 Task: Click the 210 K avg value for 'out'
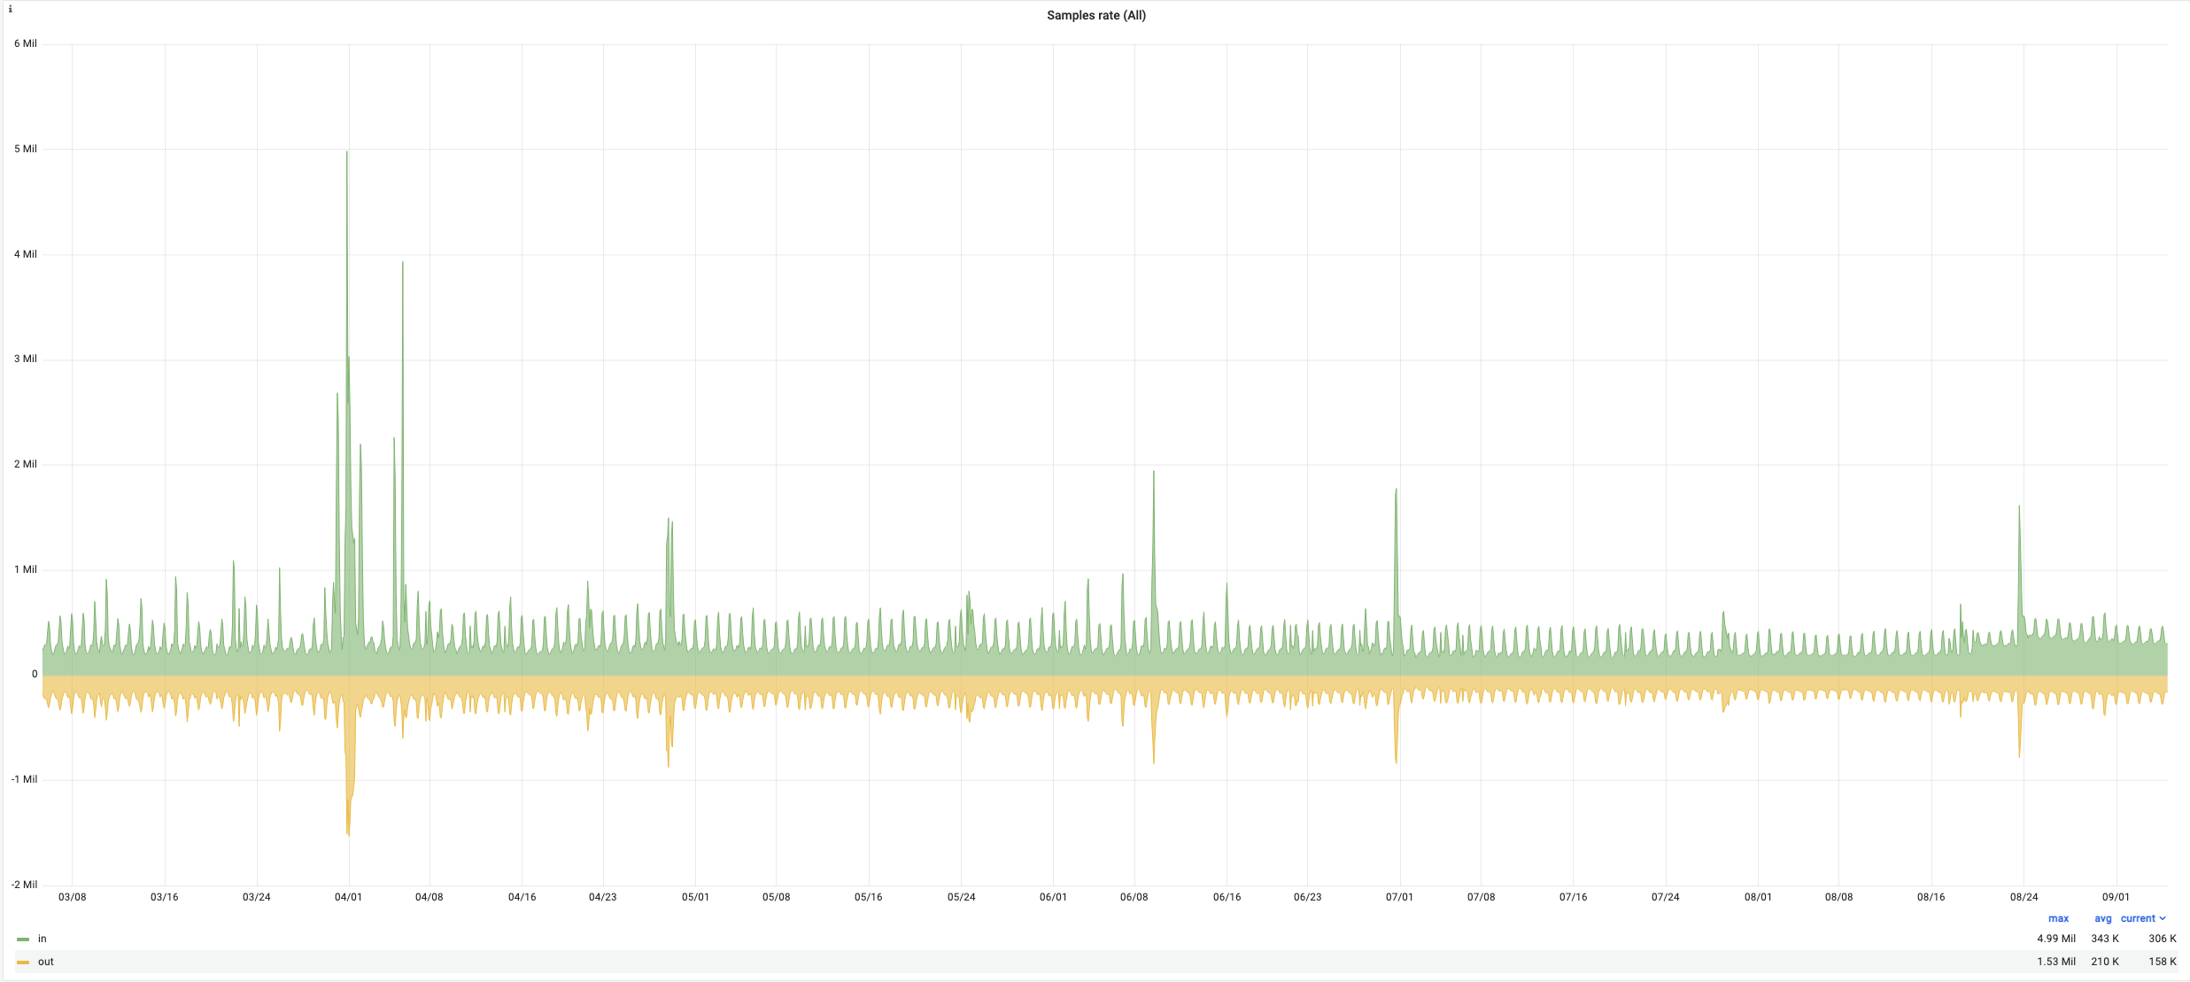click(2104, 962)
